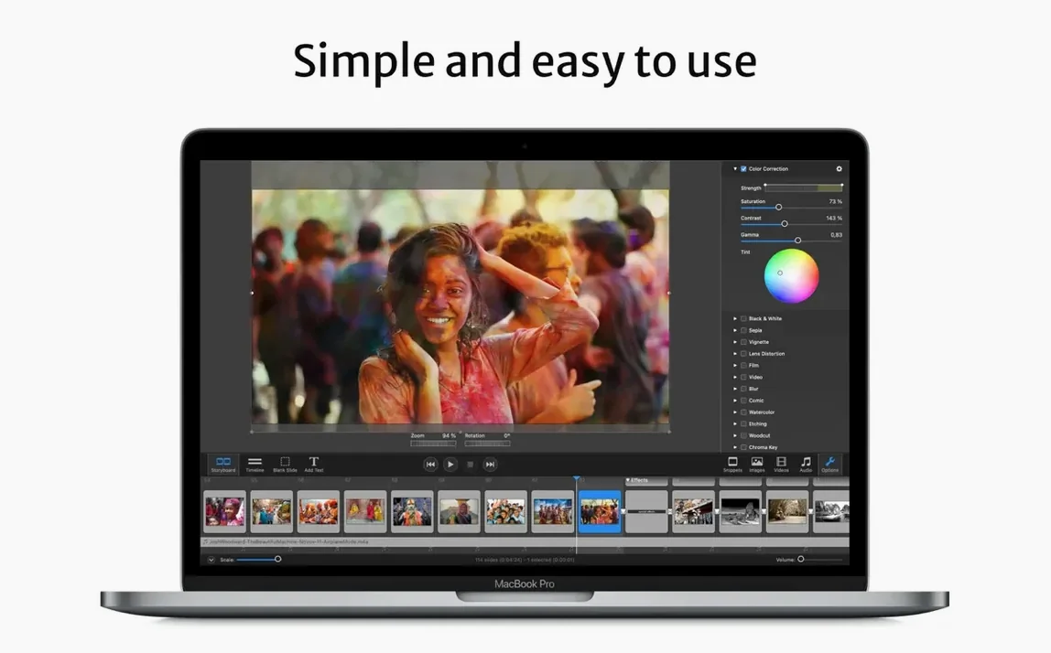Skip forward to the next slide
1051x653 pixels.
pos(490,464)
